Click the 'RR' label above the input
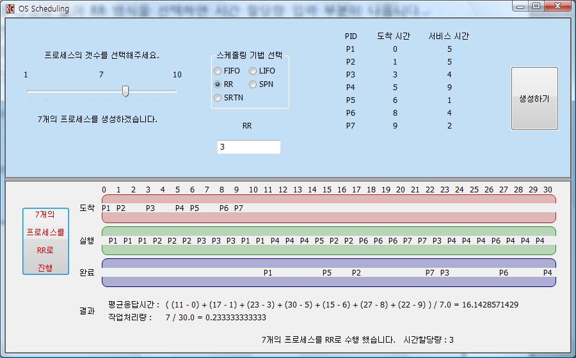The height and width of the screenshot is (358, 576). pyautogui.click(x=247, y=126)
